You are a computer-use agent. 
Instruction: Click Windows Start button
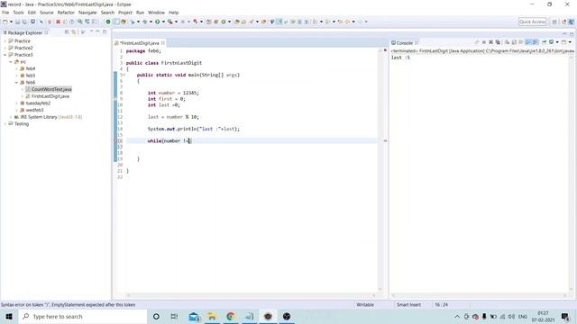[9, 316]
